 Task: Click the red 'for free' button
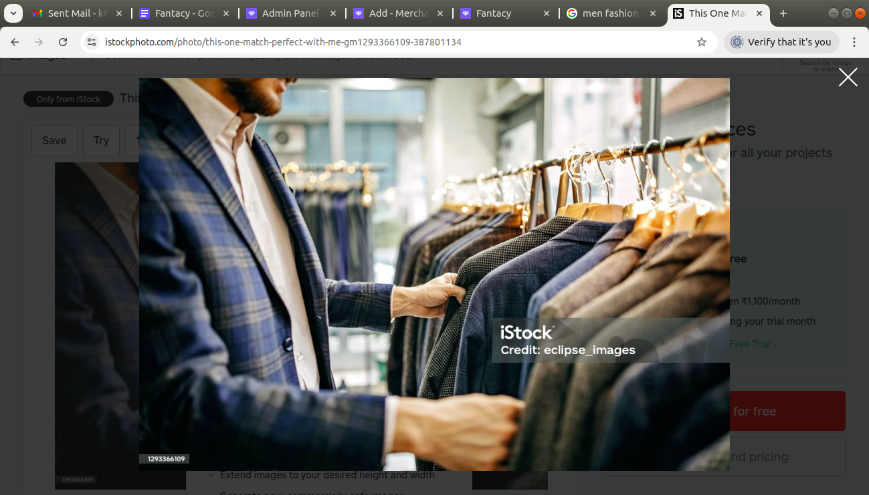point(787,411)
